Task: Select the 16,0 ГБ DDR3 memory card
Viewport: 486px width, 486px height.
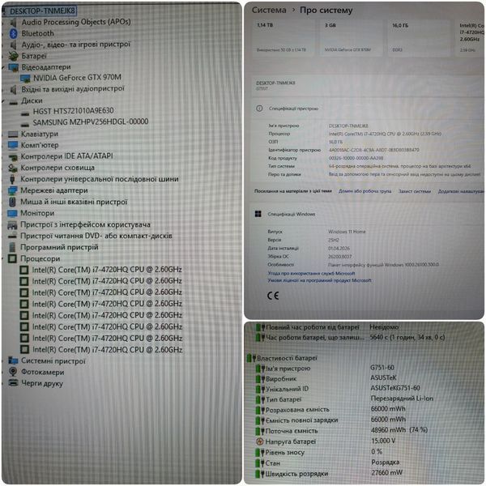Action: 419,37
